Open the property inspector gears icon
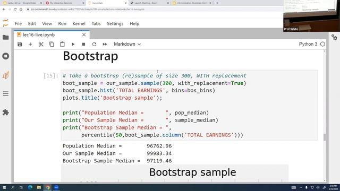 [334, 37]
